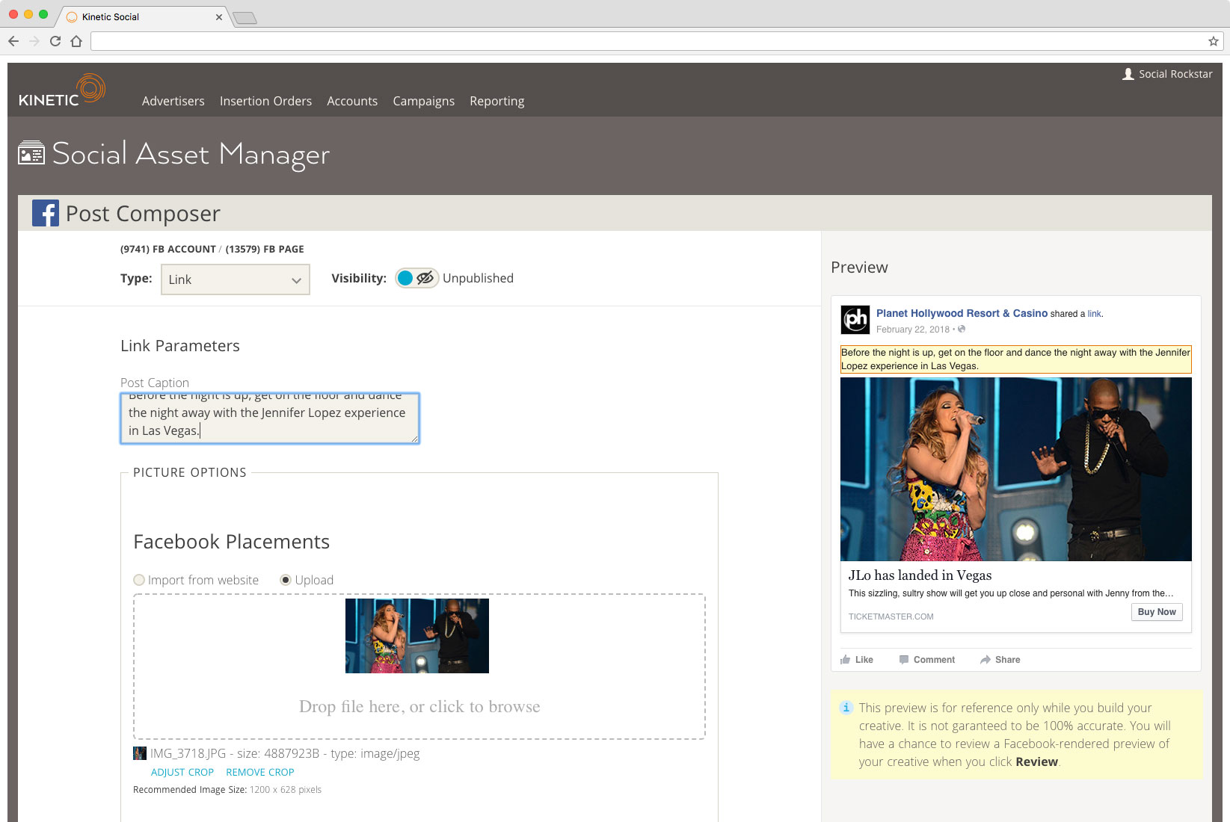This screenshot has height=822, width=1230.
Task: Click the February 22, 2018 date
Action: [913, 330]
